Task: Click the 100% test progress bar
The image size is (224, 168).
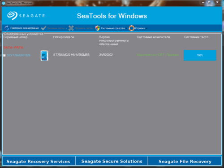Action: [200, 55]
